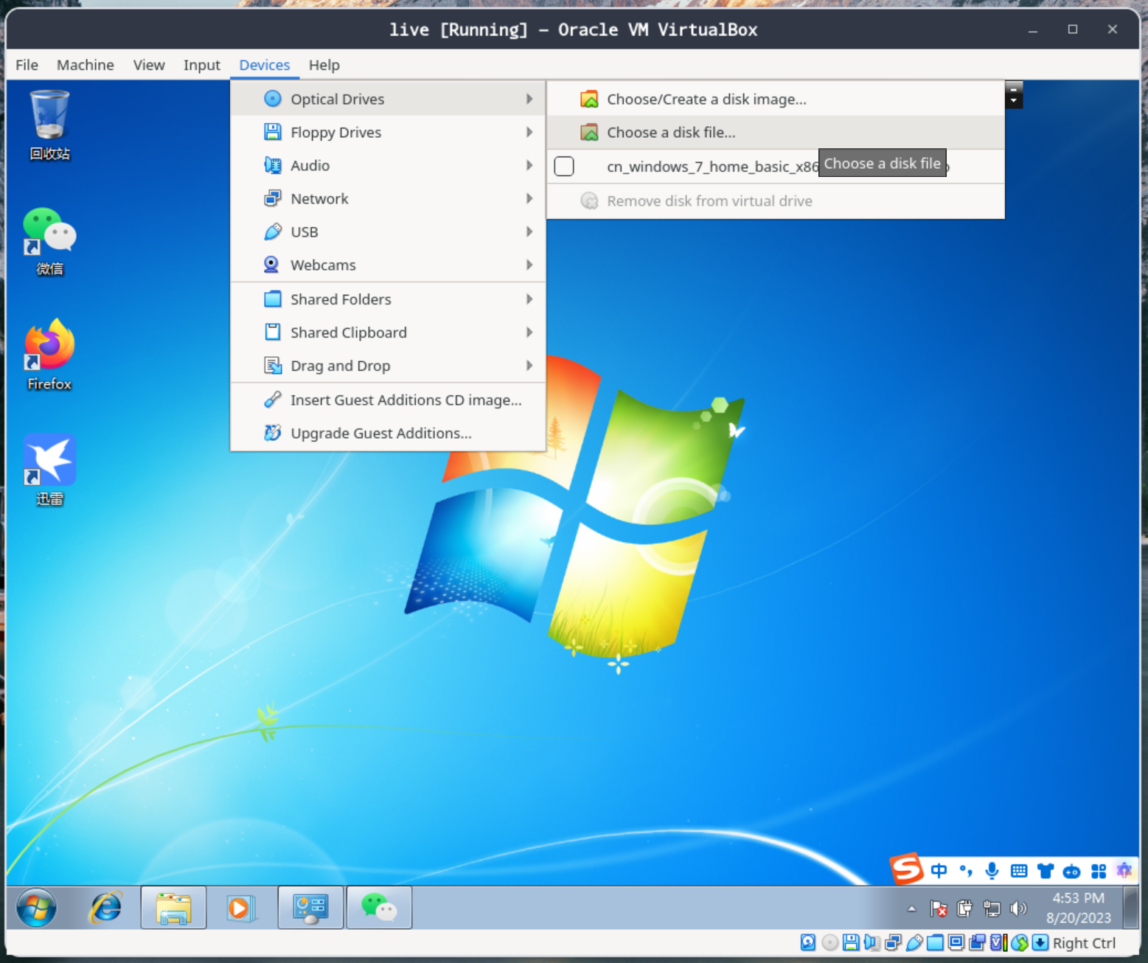This screenshot has width=1148, height=963.
Task: Show hidden system tray icons
Action: (912, 908)
